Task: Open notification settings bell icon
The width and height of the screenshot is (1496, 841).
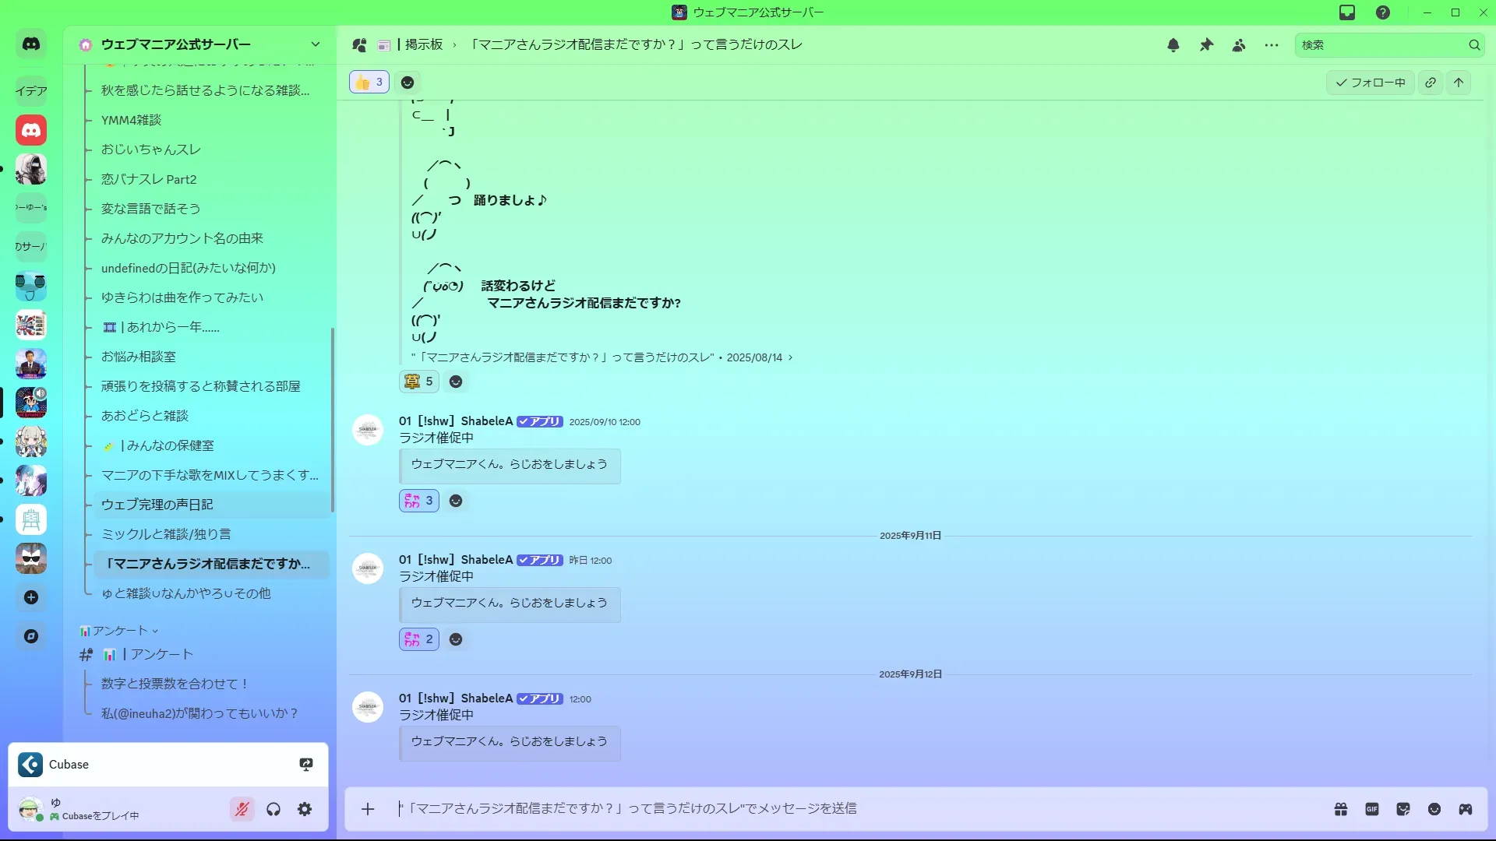Action: click(1173, 45)
